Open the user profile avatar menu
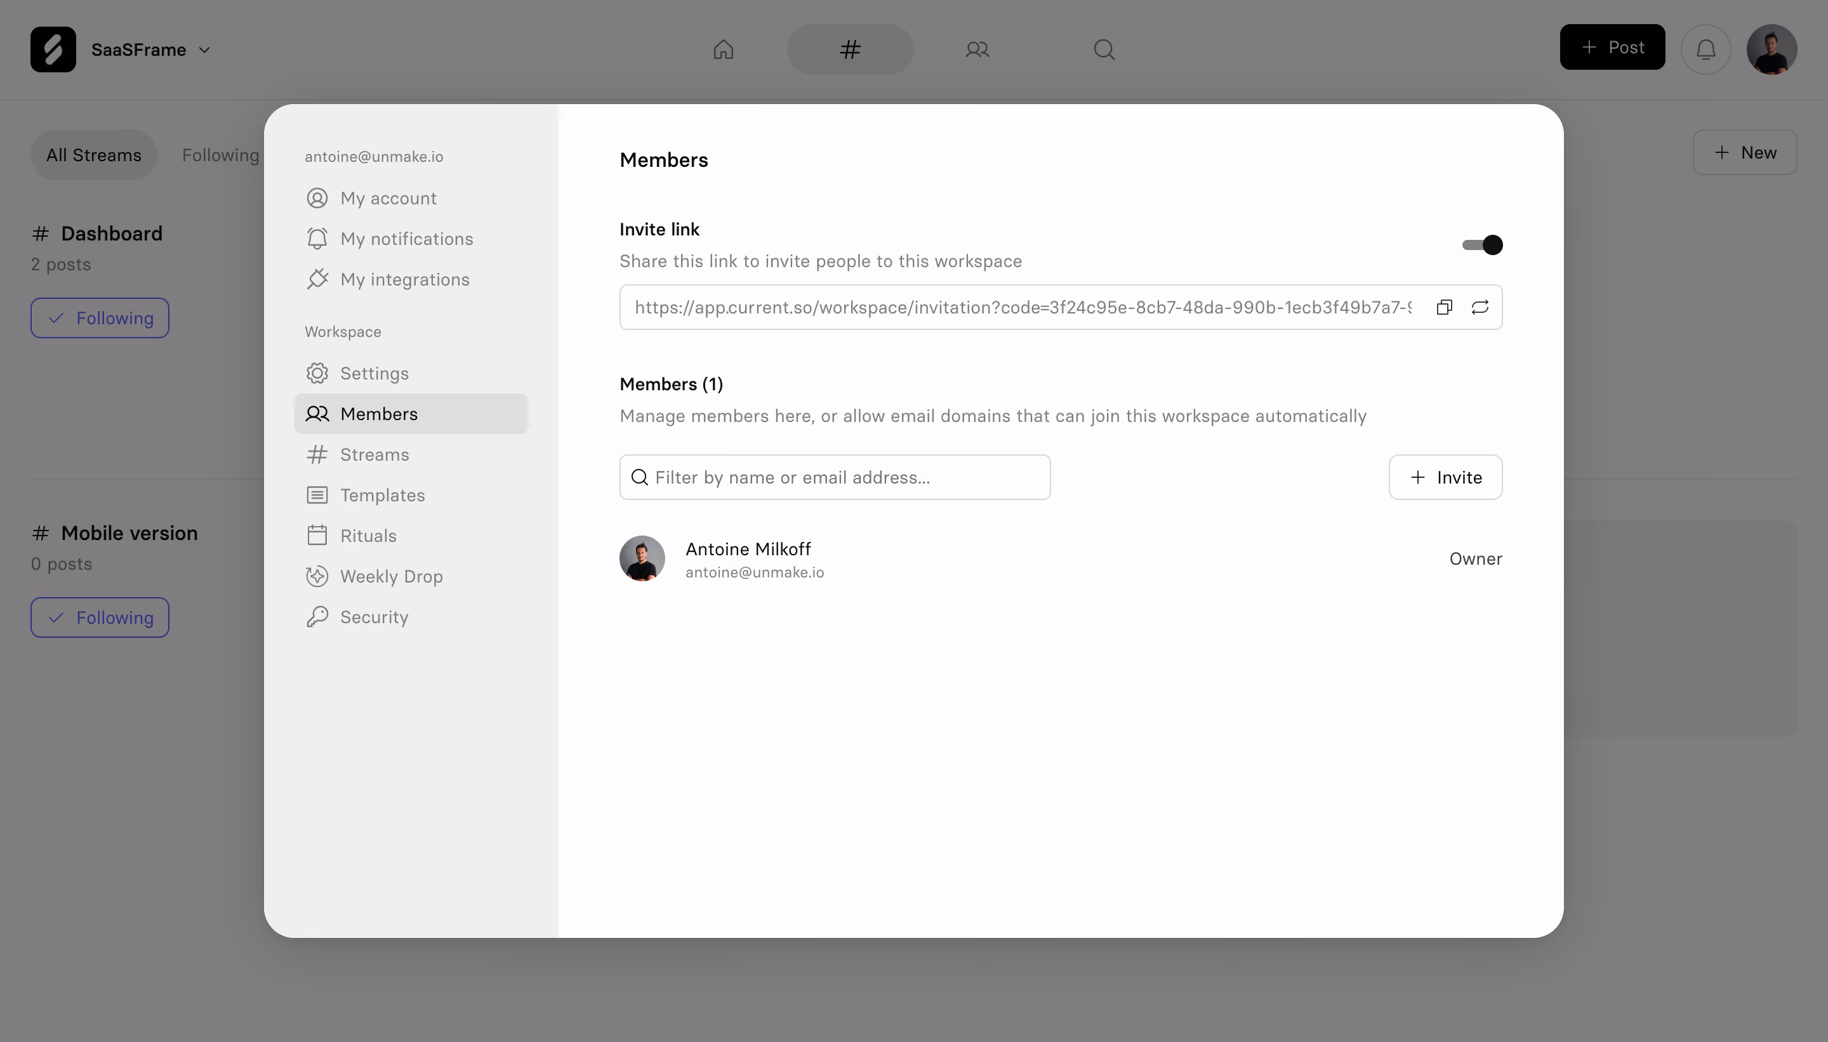The width and height of the screenshot is (1828, 1042). coord(1772,49)
